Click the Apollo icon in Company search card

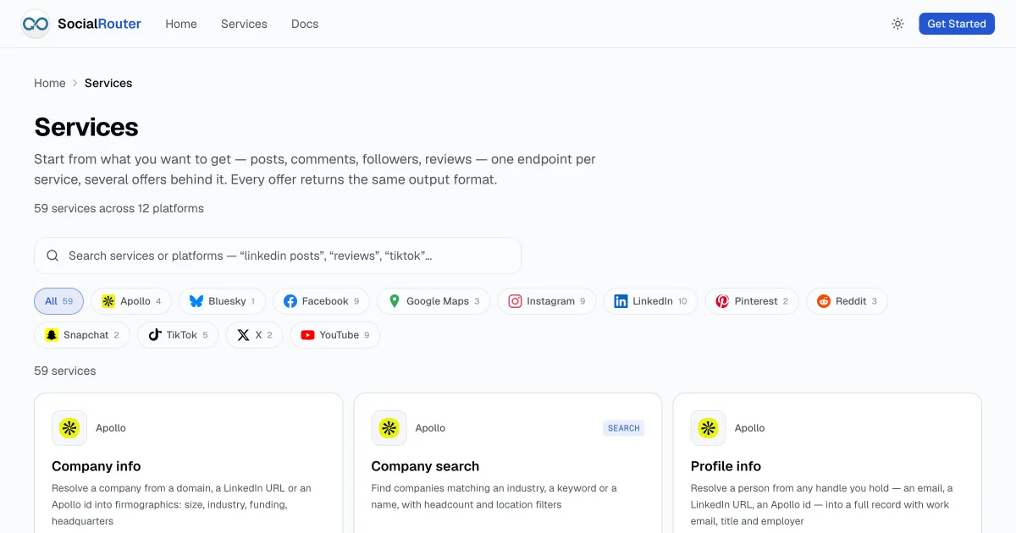(x=389, y=428)
